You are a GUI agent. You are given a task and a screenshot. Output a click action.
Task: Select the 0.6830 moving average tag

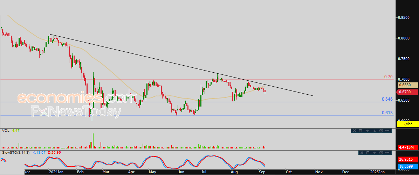coord(408,85)
